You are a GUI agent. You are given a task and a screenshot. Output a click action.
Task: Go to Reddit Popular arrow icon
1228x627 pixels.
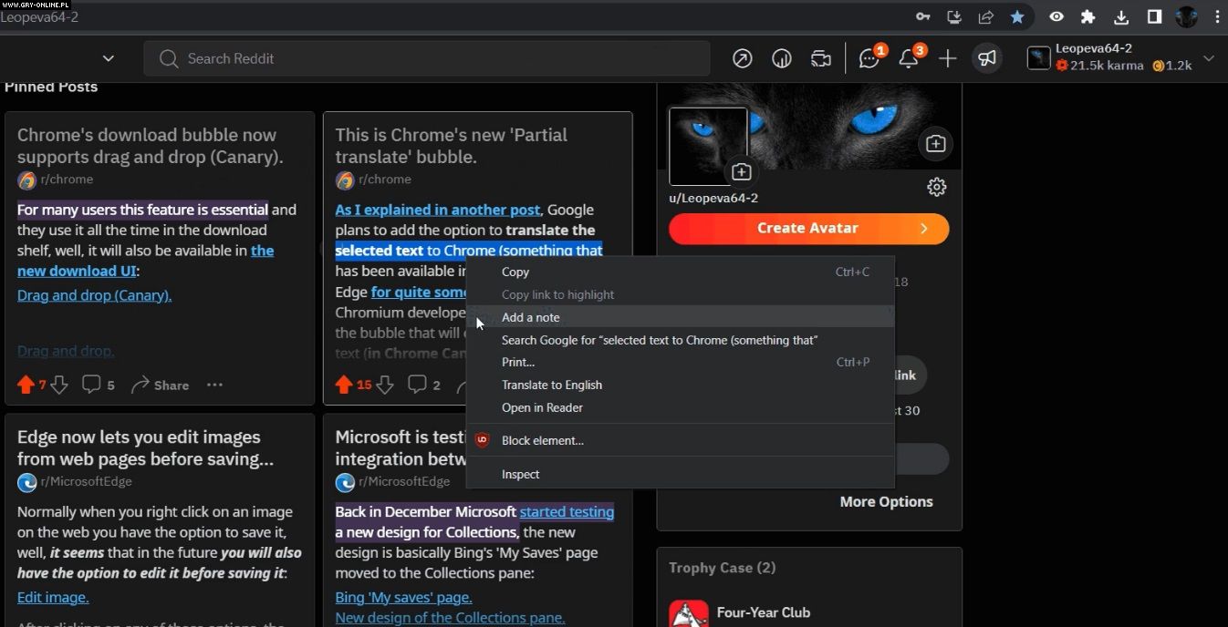(743, 58)
